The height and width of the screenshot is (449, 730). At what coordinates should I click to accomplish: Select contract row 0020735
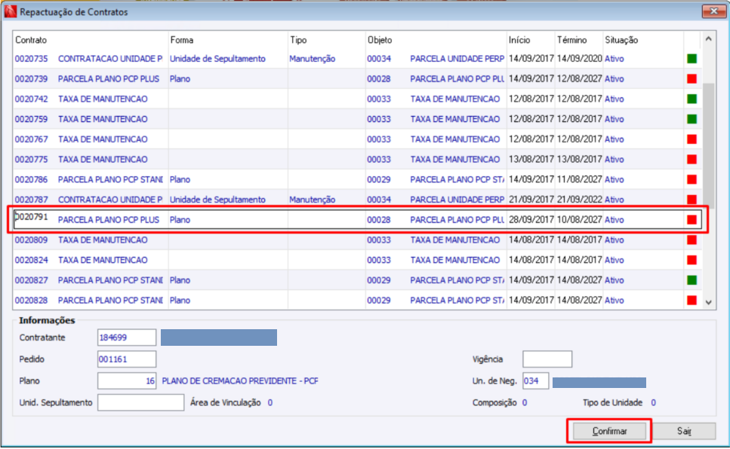coord(357,59)
